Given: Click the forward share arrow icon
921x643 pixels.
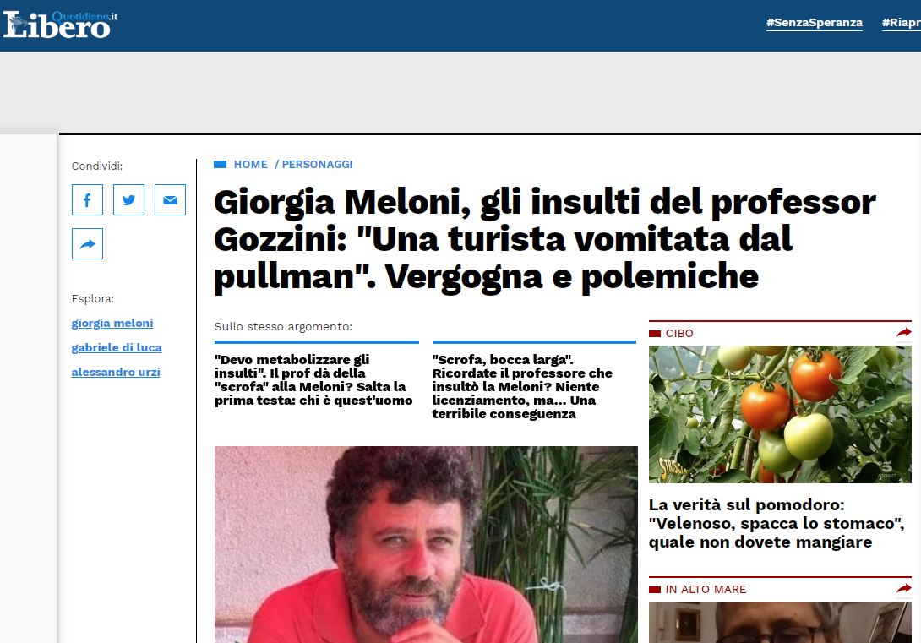Looking at the screenshot, I should click(88, 243).
